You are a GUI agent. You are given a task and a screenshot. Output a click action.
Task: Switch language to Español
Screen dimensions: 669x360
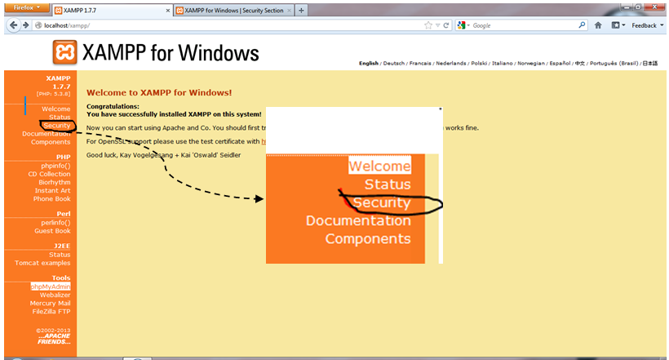(x=560, y=63)
